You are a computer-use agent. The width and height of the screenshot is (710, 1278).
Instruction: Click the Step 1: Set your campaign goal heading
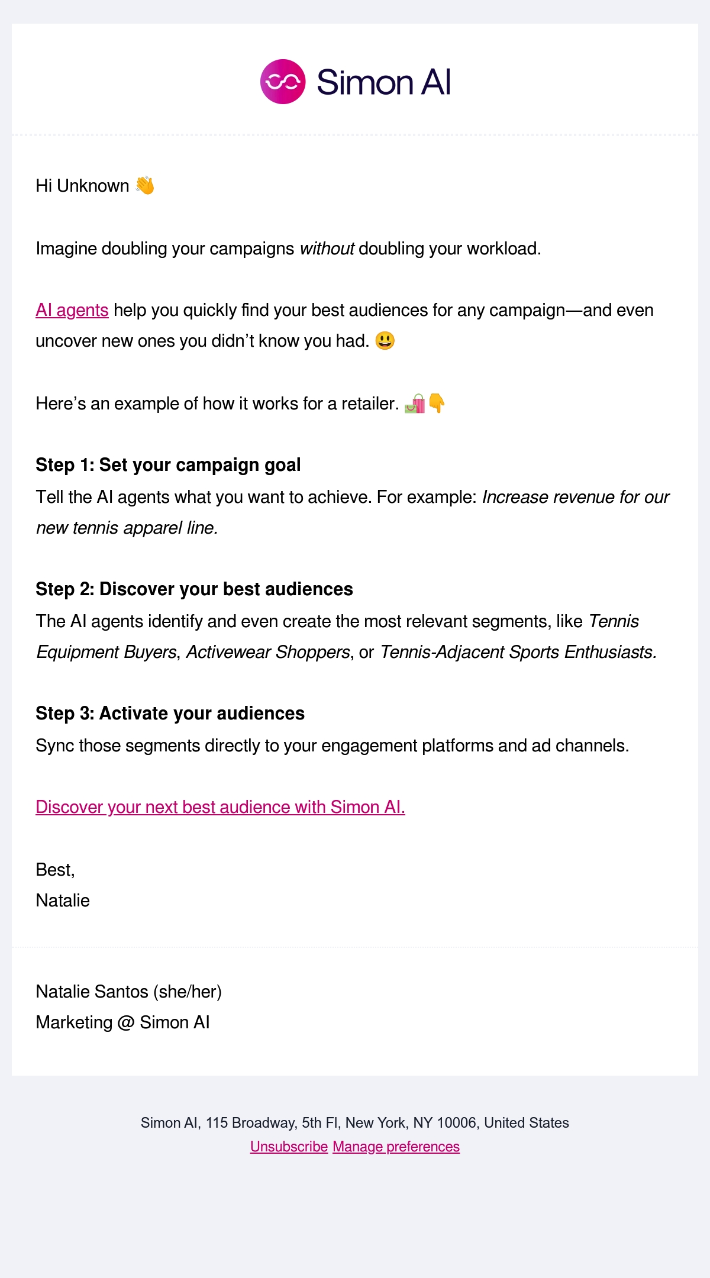[x=168, y=465]
